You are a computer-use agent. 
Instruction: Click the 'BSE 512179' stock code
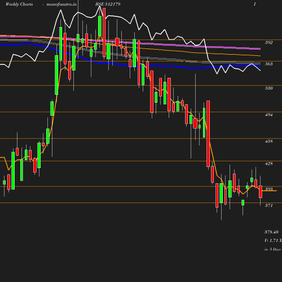(108, 4)
